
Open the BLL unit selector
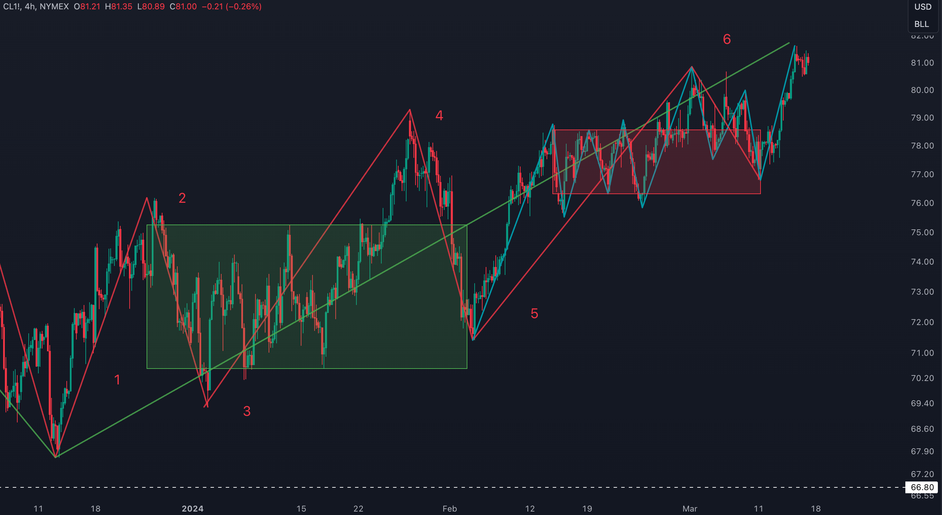tap(922, 24)
